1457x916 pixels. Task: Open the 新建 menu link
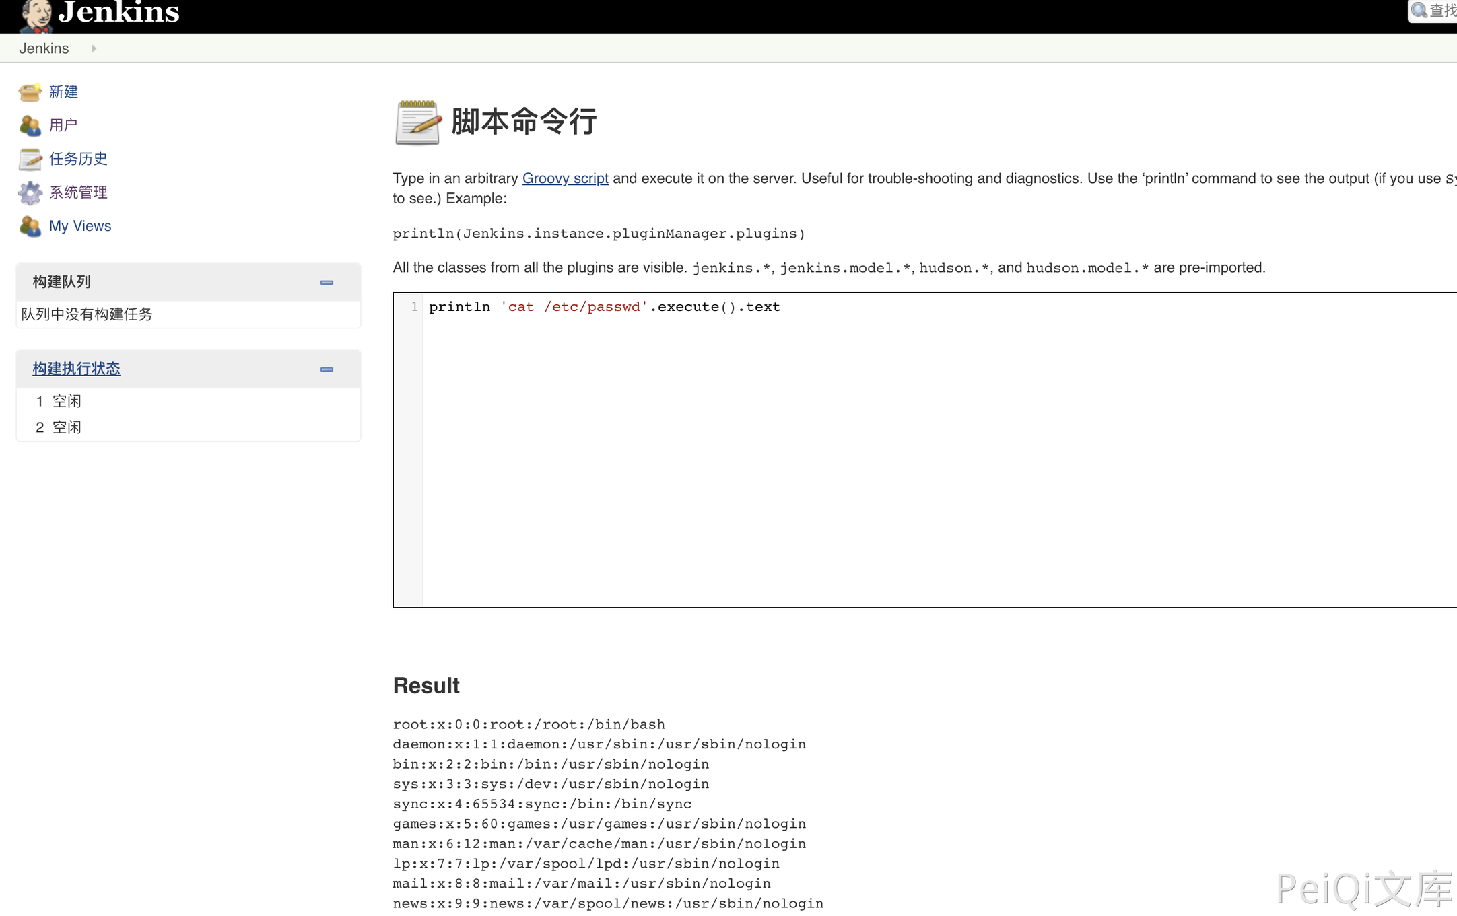(x=63, y=92)
